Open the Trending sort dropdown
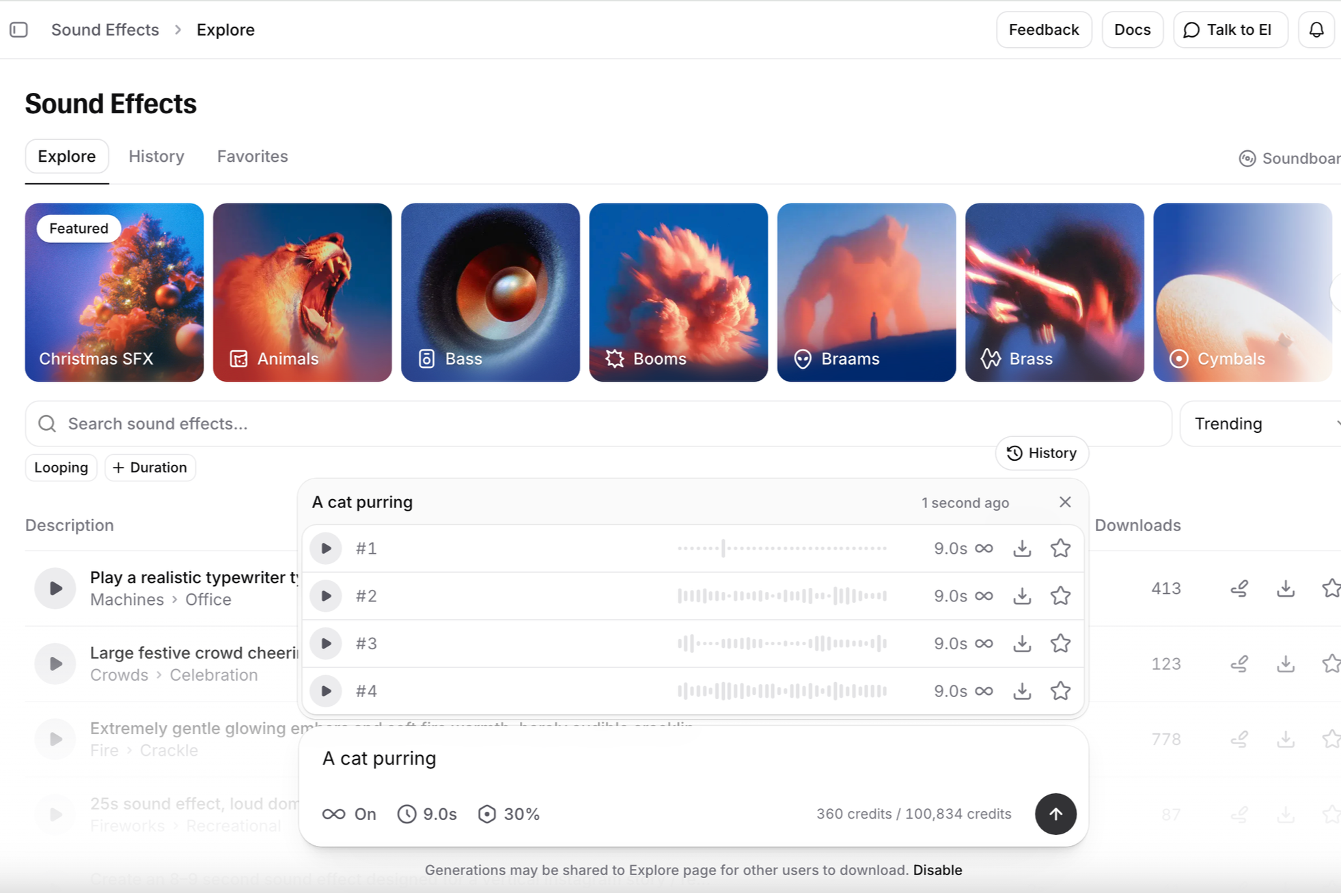The image size is (1341, 893). pos(1264,424)
